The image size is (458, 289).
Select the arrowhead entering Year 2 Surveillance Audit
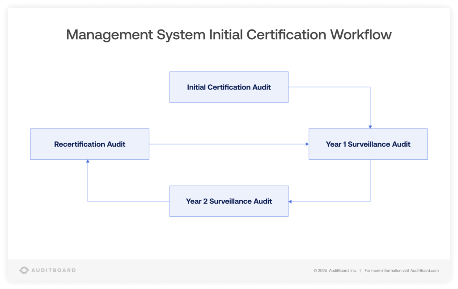click(x=290, y=201)
